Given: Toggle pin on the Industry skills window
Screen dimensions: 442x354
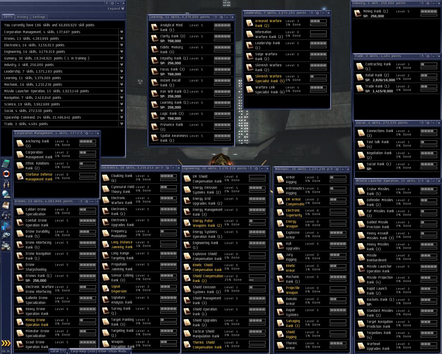Looking at the screenshot, I should tap(428, 3).
